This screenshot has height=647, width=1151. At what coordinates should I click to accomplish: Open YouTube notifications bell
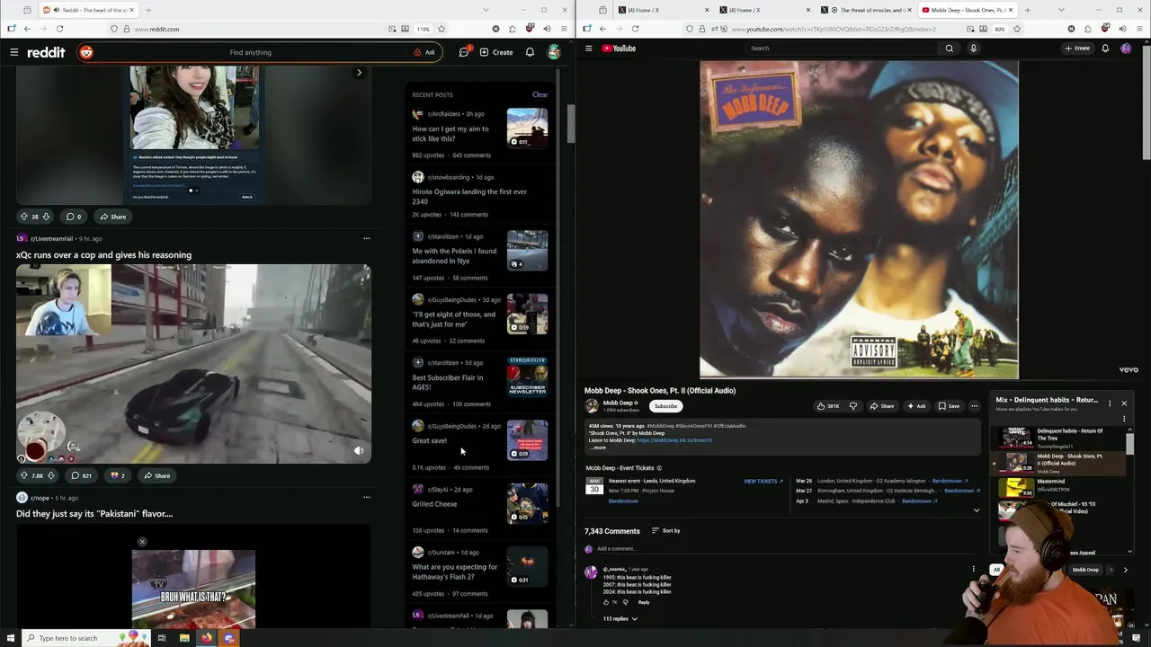1105,49
